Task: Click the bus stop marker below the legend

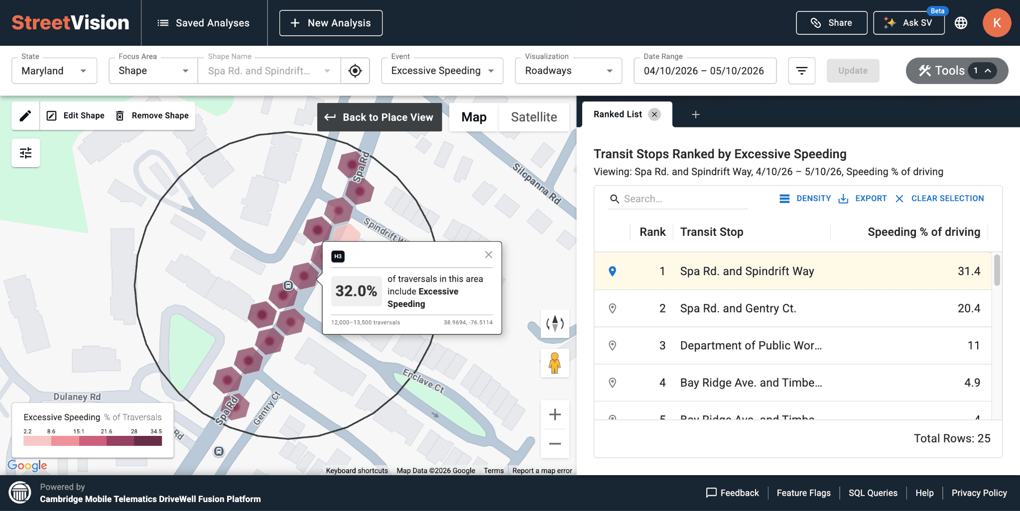Action: (219, 451)
